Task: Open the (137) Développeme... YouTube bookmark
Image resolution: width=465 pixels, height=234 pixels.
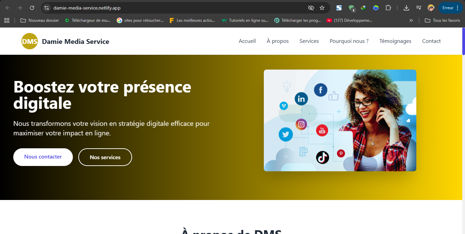Action: pyautogui.click(x=350, y=20)
